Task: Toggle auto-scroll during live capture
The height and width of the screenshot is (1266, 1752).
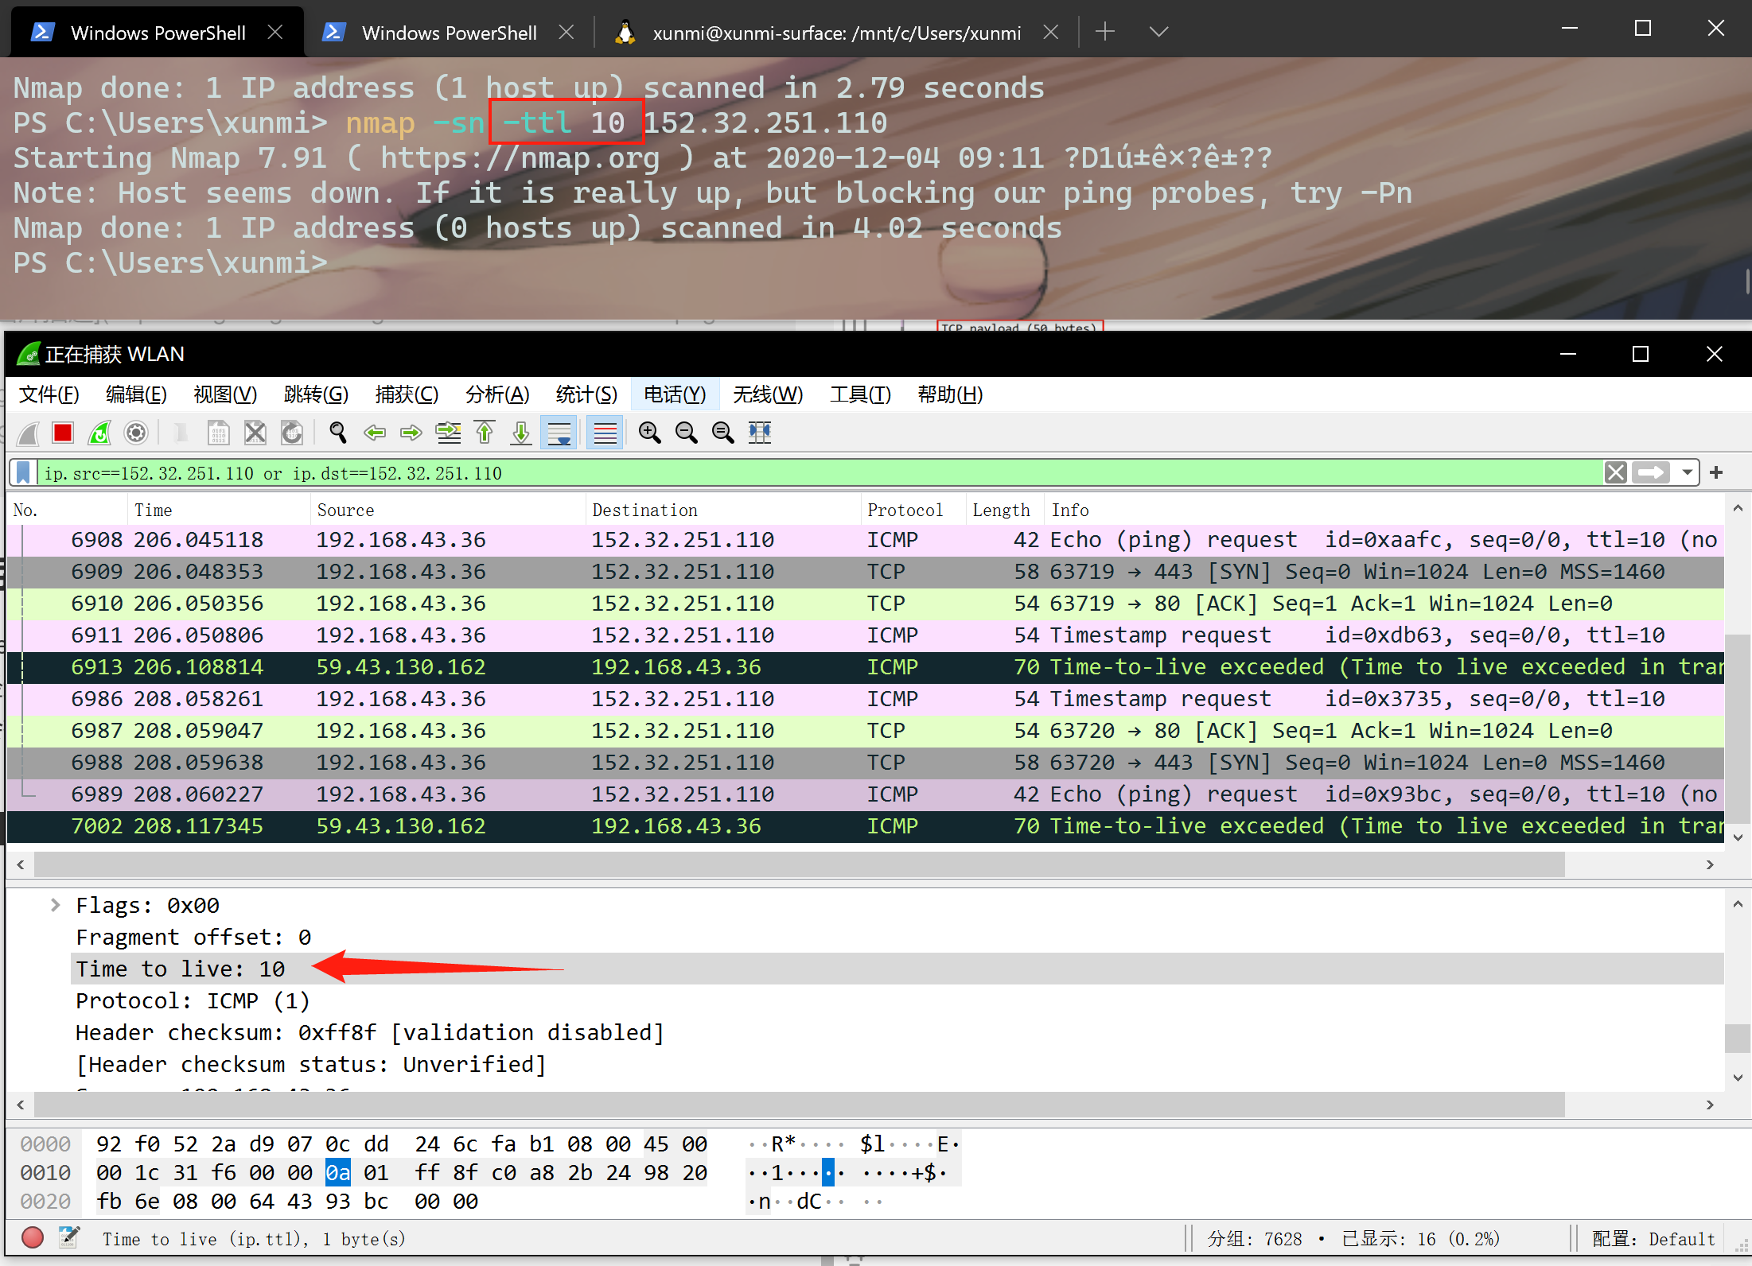Action: pos(559,433)
